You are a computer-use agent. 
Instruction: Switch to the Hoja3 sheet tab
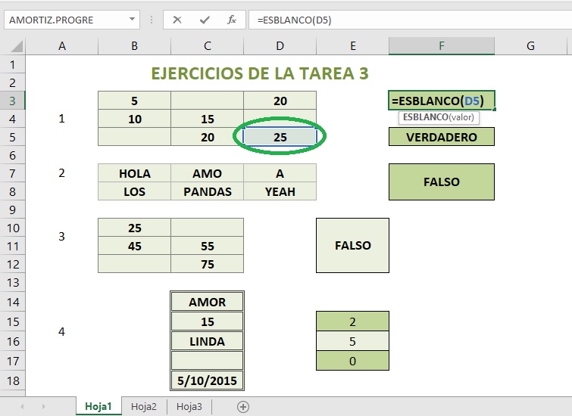point(189,406)
